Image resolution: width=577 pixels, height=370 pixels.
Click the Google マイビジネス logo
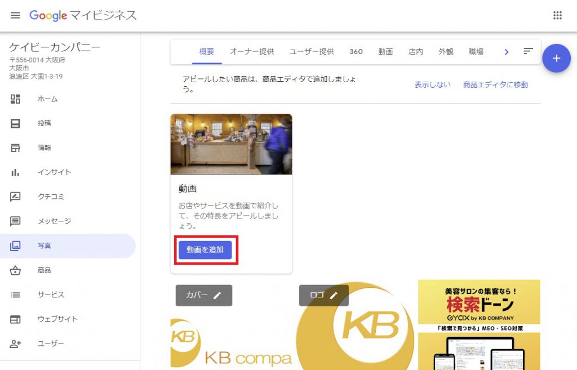click(x=83, y=15)
